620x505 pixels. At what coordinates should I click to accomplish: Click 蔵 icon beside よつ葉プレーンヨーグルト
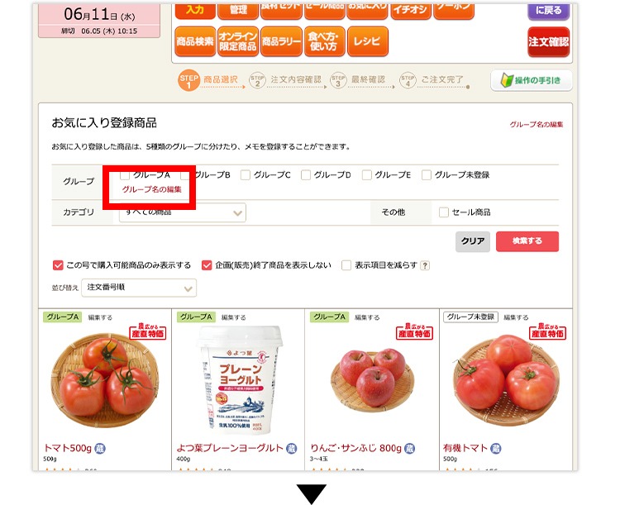pos(292,449)
